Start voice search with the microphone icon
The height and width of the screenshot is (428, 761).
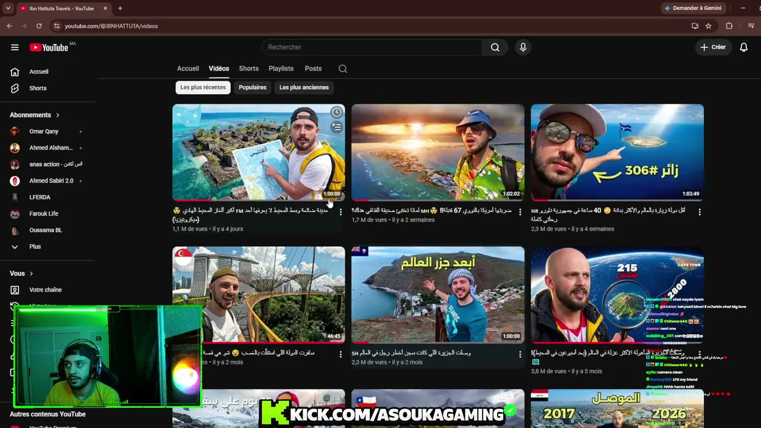[x=523, y=48]
